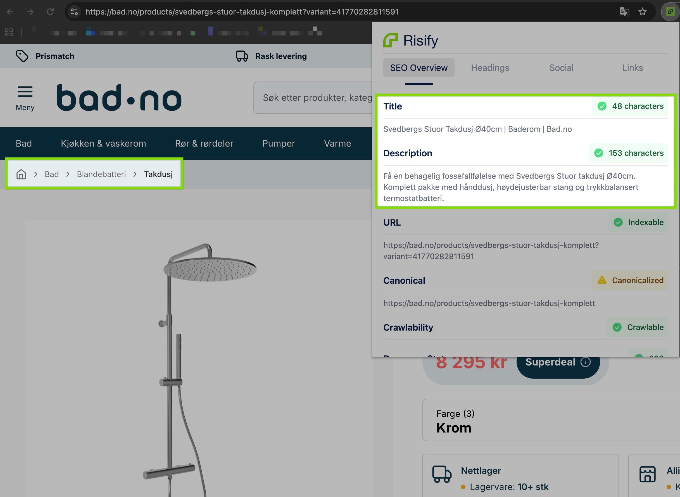This screenshot has height=497, width=680.
Task: Reload the page with refresh icon
Action: 50,12
